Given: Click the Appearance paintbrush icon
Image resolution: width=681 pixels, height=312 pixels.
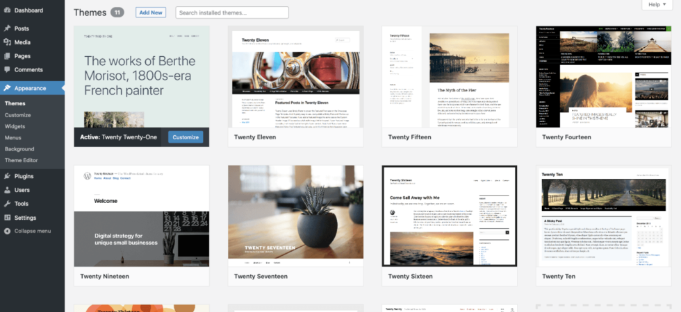Looking at the screenshot, I should tap(7, 88).
